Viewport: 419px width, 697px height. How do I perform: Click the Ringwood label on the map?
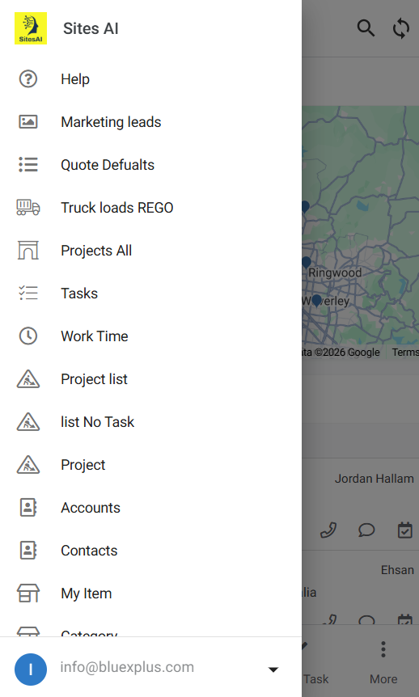335,272
